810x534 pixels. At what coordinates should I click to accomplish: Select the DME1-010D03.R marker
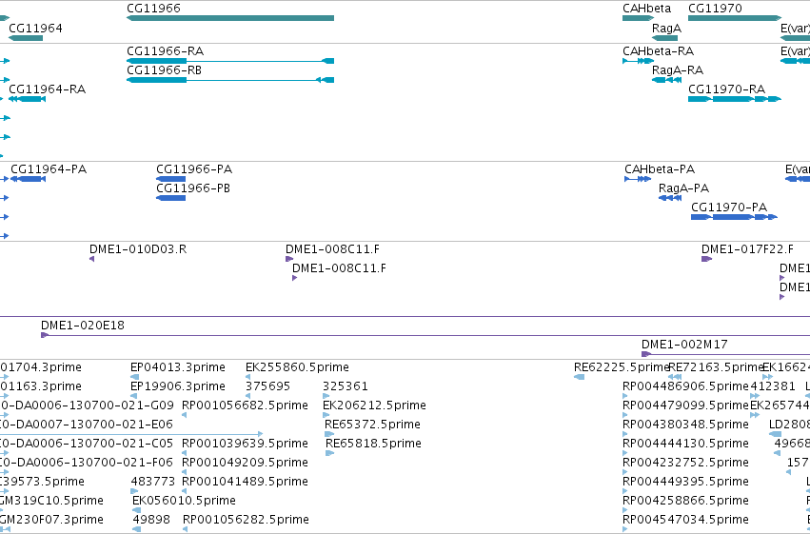click(x=92, y=259)
